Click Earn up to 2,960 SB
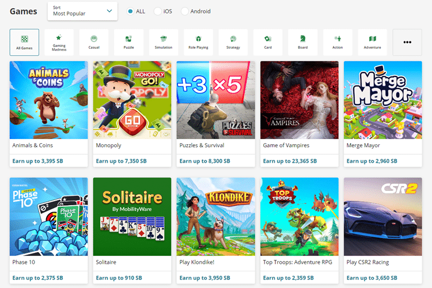The image size is (432, 288). pyautogui.click(x=372, y=161)
